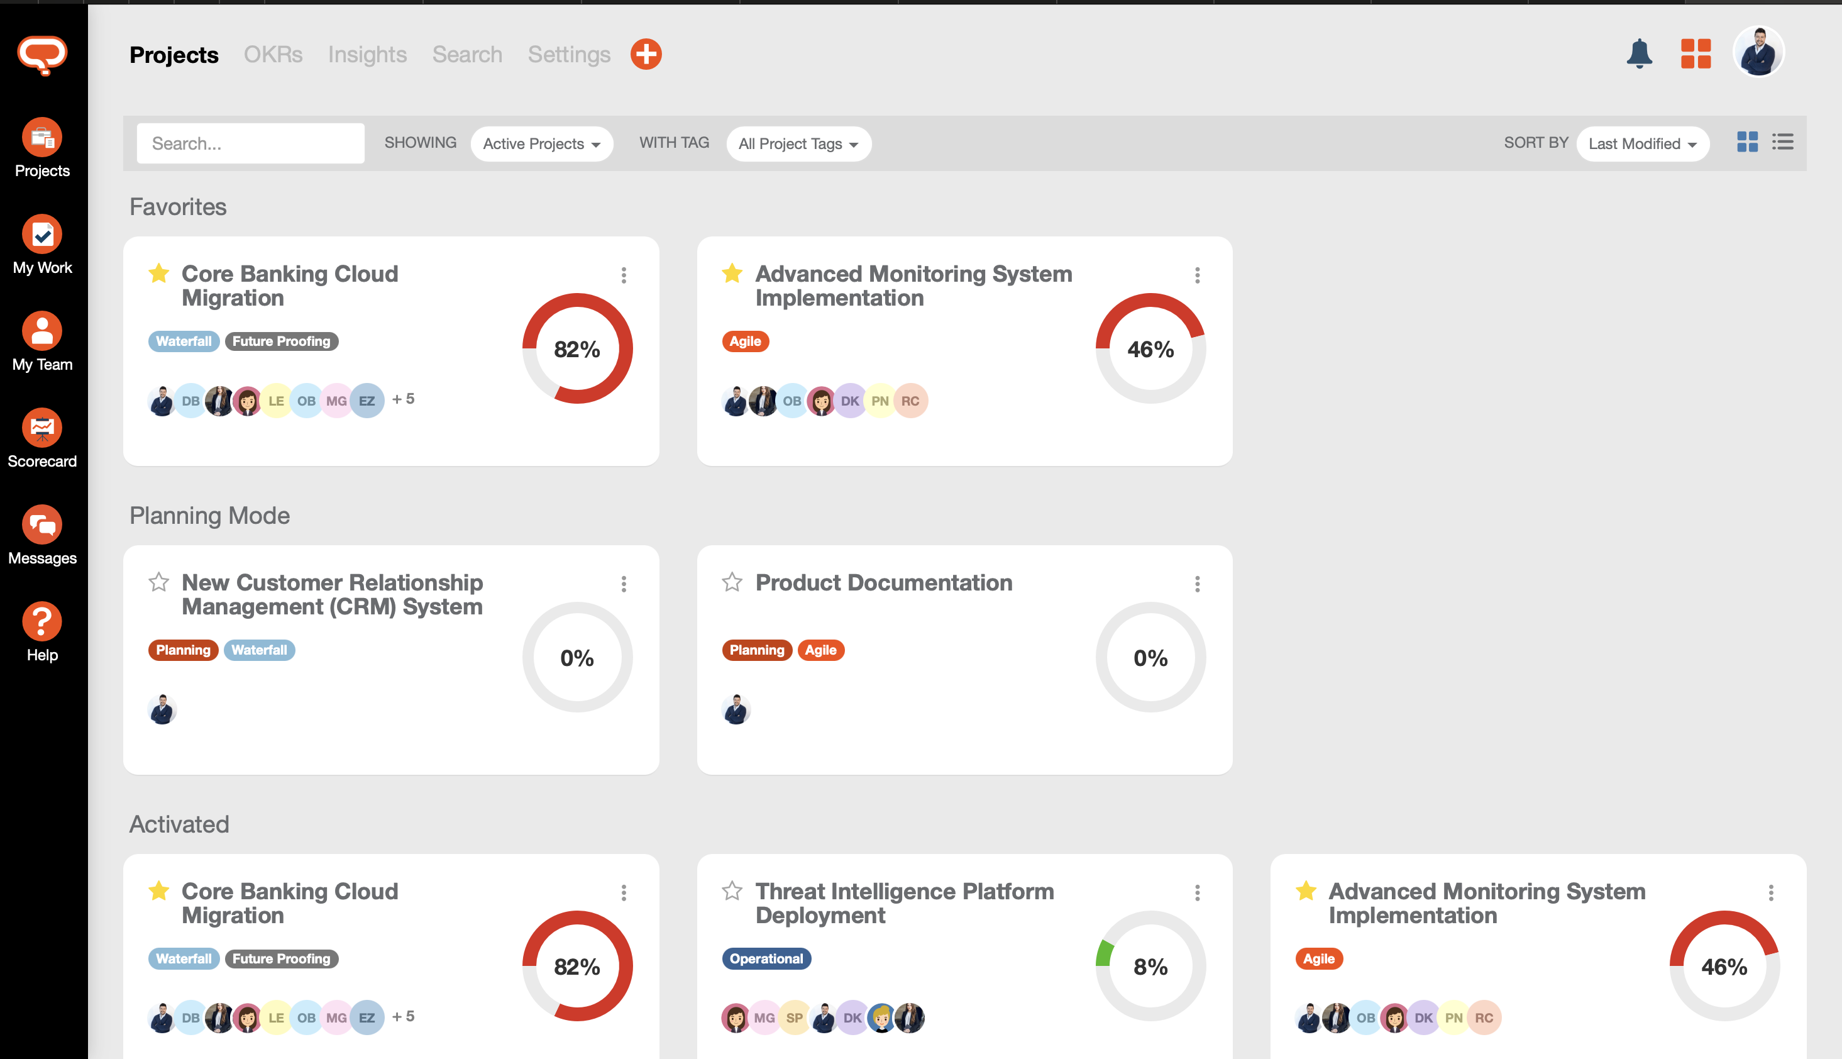Viewport: 1842px width, 1059px height.
Task: Switch to the Insights tab
Action: click(367, 55)
